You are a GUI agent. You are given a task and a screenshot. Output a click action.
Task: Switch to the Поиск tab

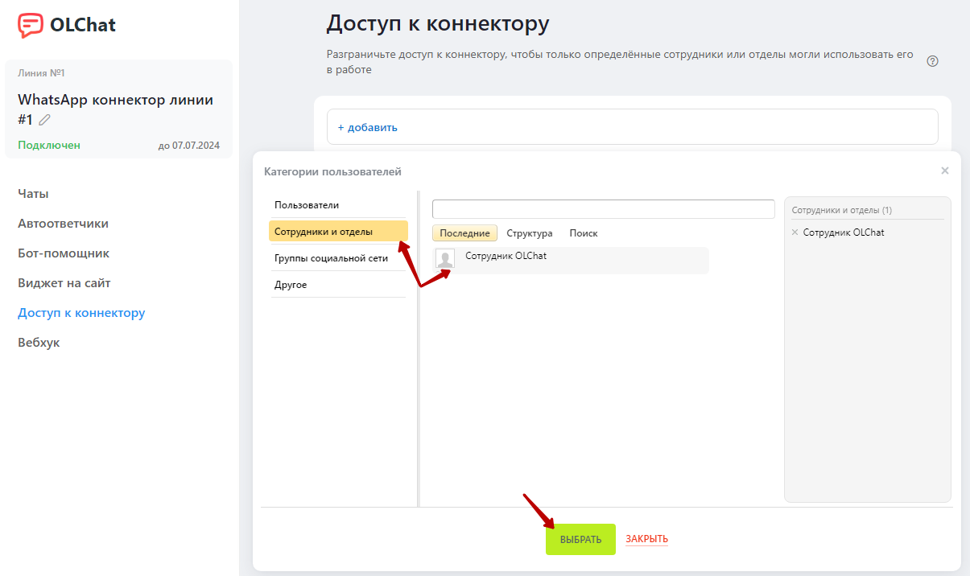click(584, 233)
